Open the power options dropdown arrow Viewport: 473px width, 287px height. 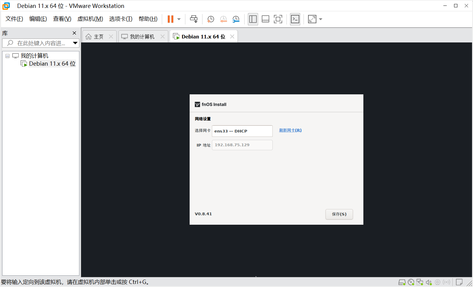click(179, 19)
